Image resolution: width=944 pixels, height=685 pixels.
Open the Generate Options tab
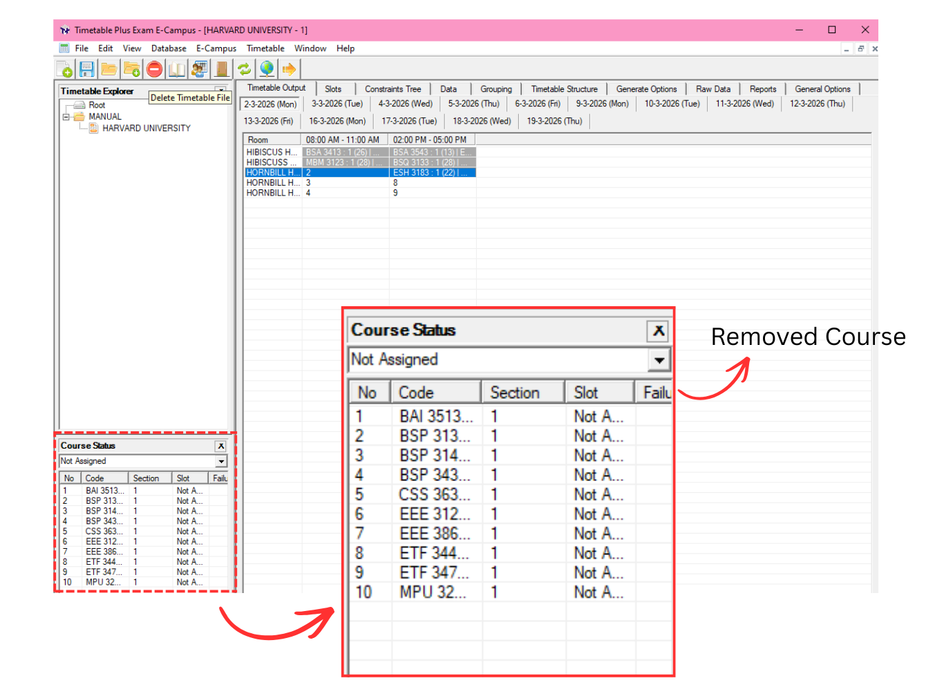click(646, 89)
